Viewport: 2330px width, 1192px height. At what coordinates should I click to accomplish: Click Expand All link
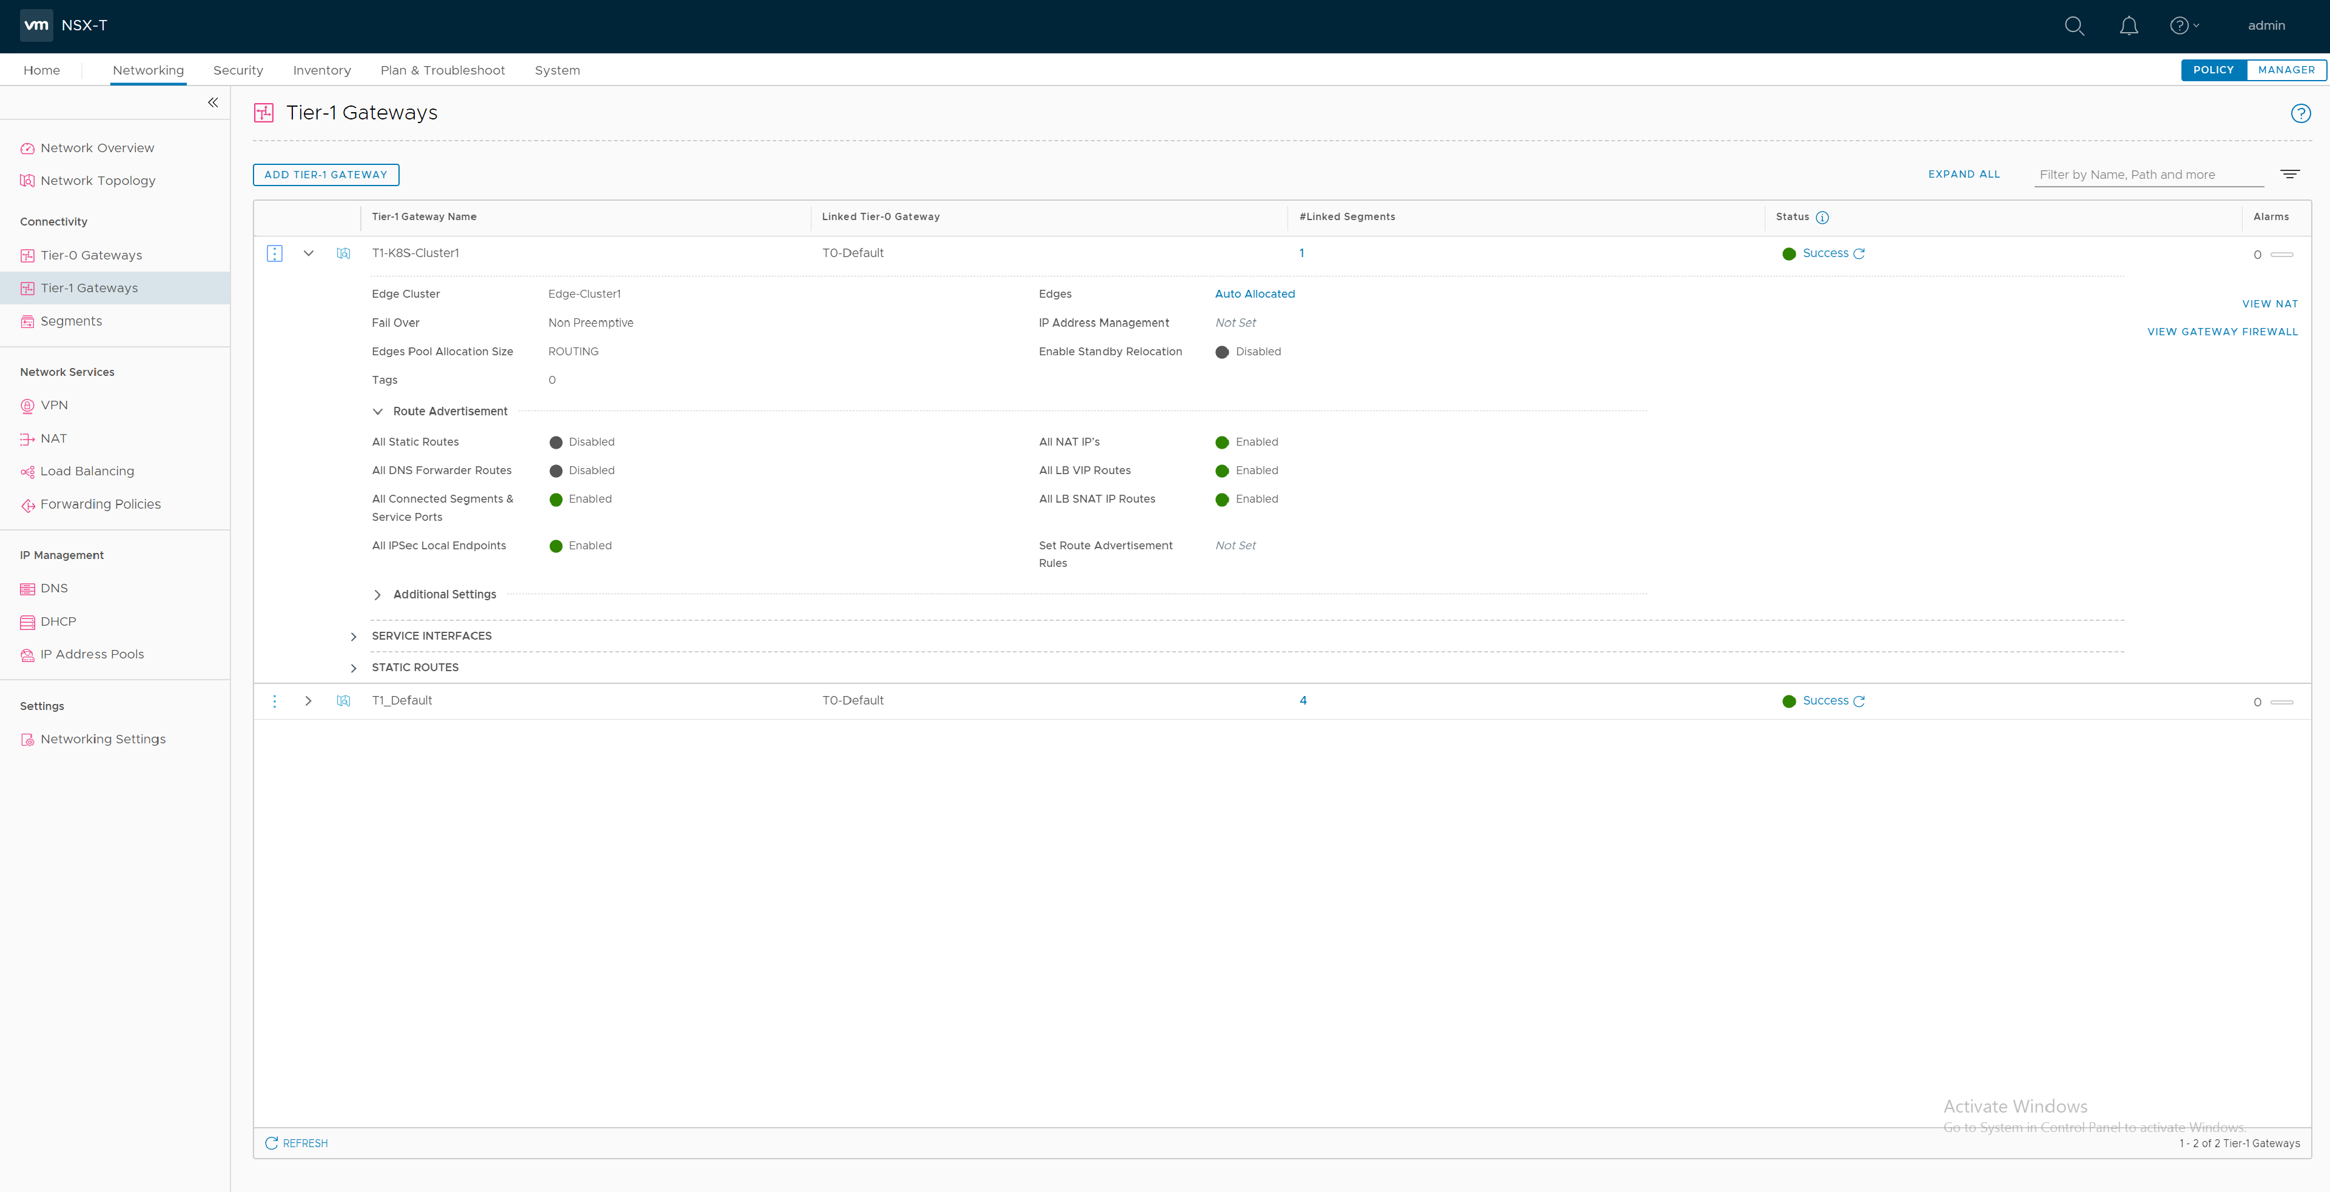(1964, 175)
